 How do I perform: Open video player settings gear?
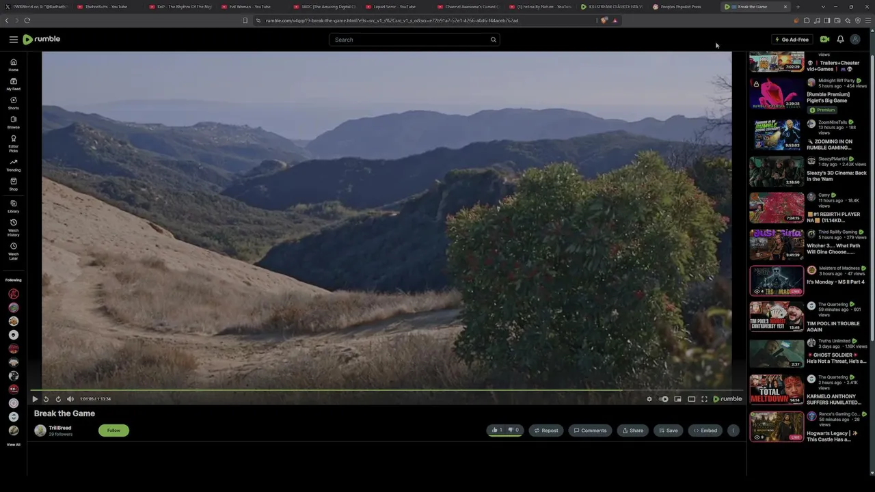649,399
